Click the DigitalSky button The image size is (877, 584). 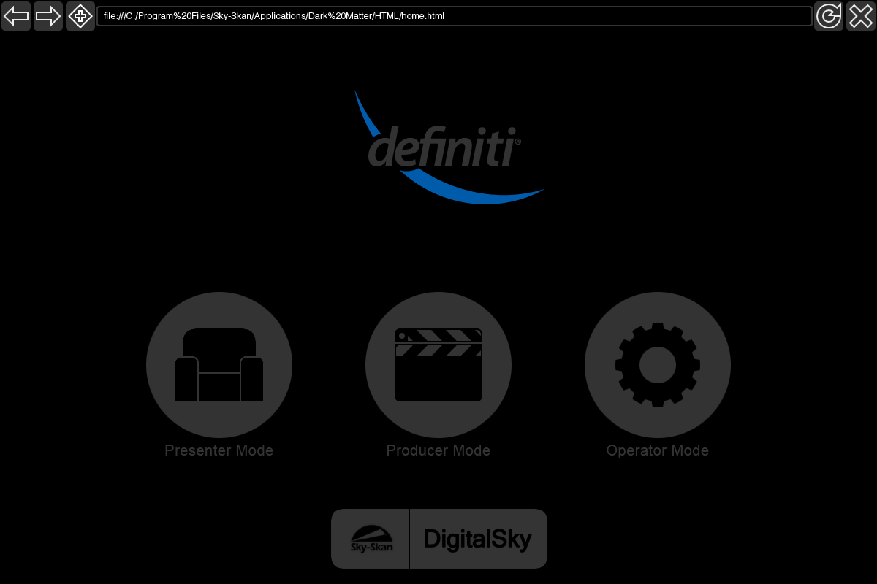pyautogui.click(x=478, y=539)
